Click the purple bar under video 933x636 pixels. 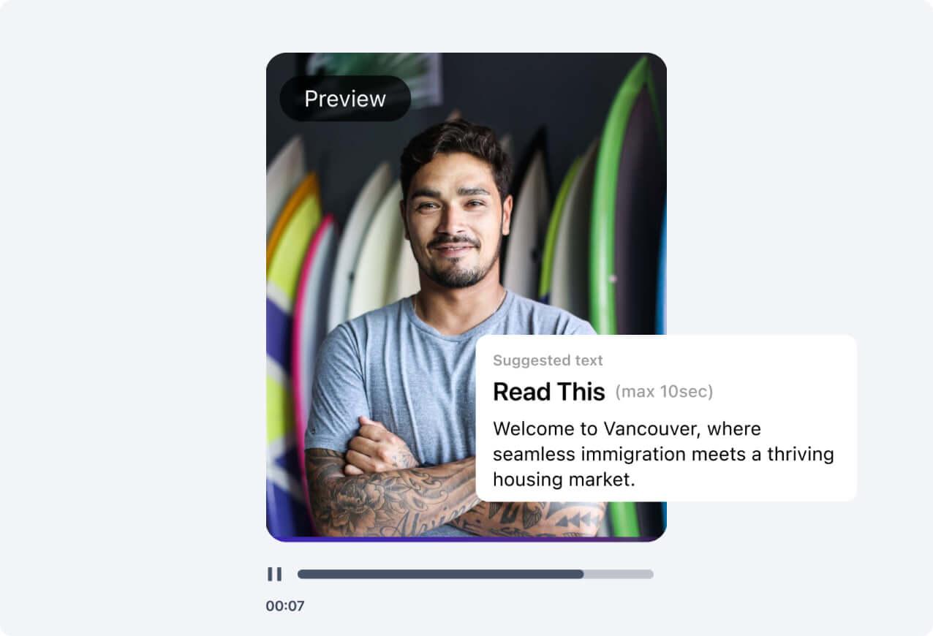pos(466,540)
